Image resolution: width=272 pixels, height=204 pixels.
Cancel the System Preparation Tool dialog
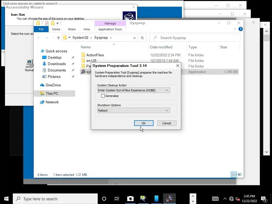point(167,123)
